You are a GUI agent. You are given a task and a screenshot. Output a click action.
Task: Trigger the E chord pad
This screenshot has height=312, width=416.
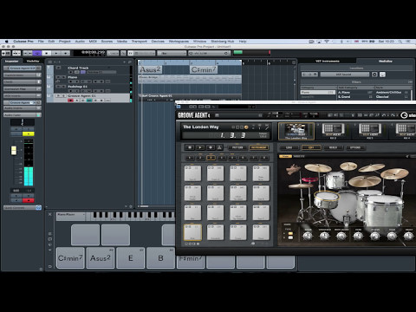click(130, 258)
